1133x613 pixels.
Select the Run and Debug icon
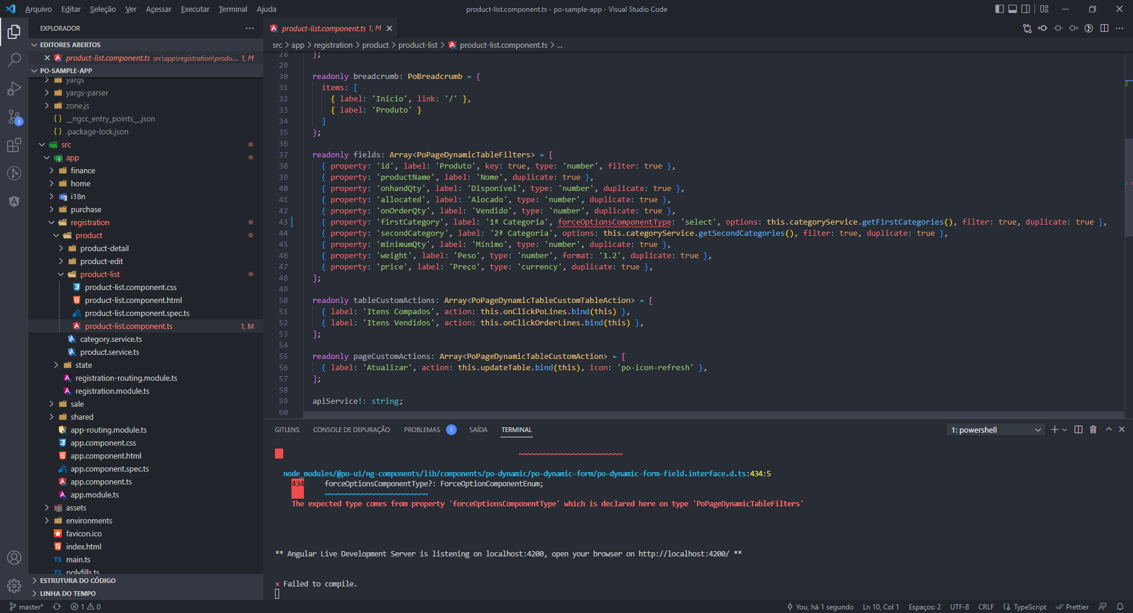pyautogui.click(x=14, y=88)
